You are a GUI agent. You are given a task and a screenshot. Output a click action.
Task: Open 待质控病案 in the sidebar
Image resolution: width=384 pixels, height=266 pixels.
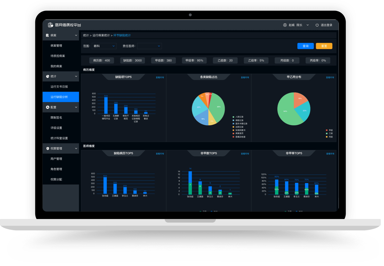(61, 56)
